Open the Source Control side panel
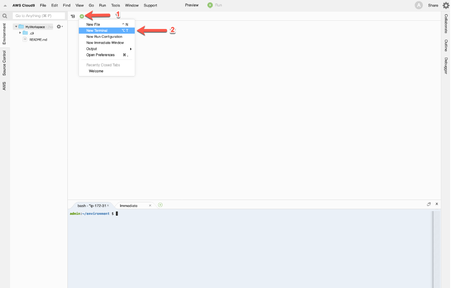The width and height of the screenshot is (451, 288). (x=4, y=63)
